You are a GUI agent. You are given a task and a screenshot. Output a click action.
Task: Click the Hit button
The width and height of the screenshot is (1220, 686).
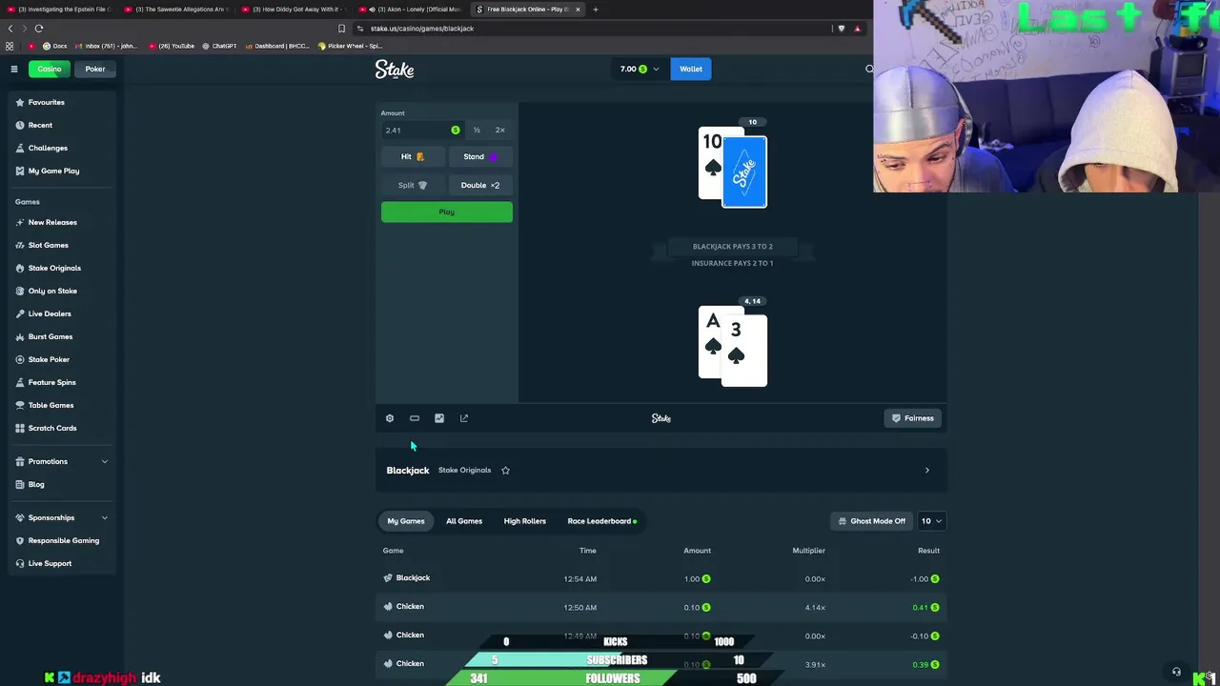click(413, 156)
